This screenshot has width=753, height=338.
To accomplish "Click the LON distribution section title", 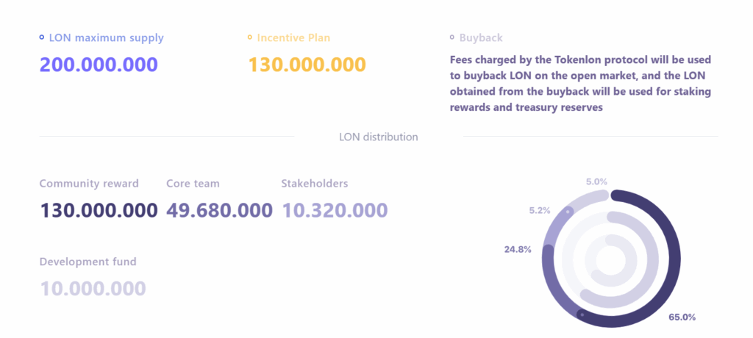I will (x=379, y=137).
